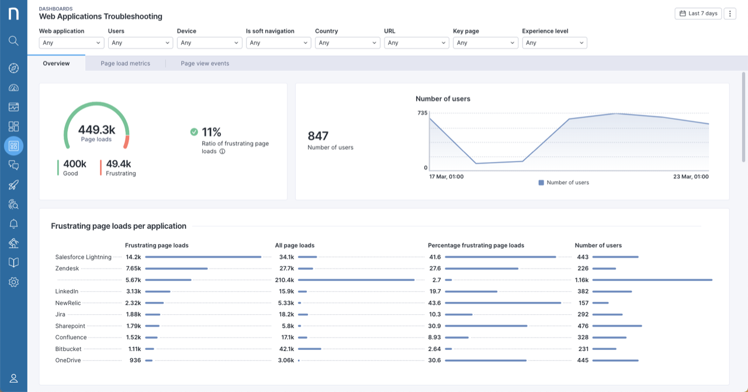The width and height of the screenshot is (748, 392).
Task: Click Salesforce Lightning row label
Action: (x=83, y=257)
